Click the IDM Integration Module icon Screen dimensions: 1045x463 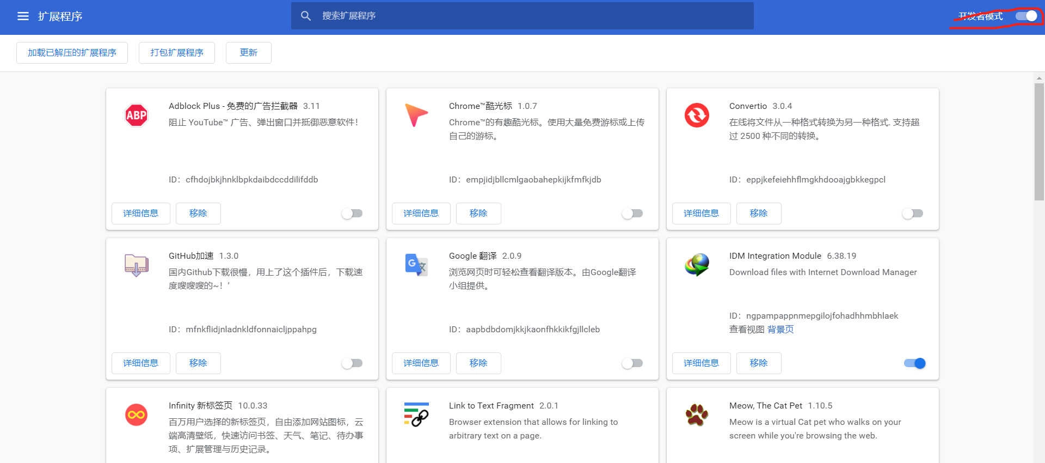pos(697,265)
